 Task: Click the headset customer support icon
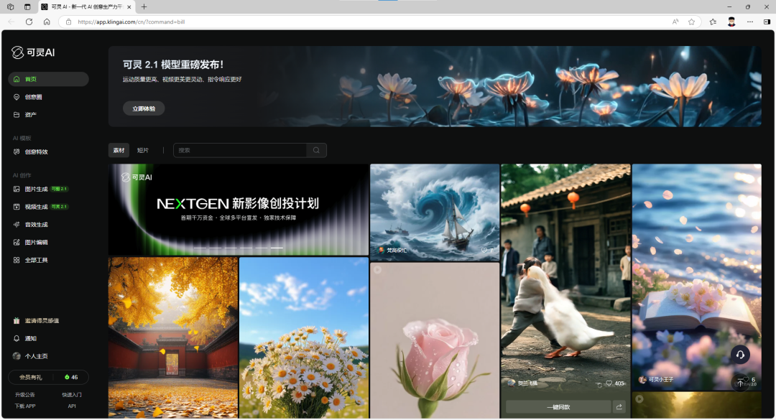pos(740,355)
